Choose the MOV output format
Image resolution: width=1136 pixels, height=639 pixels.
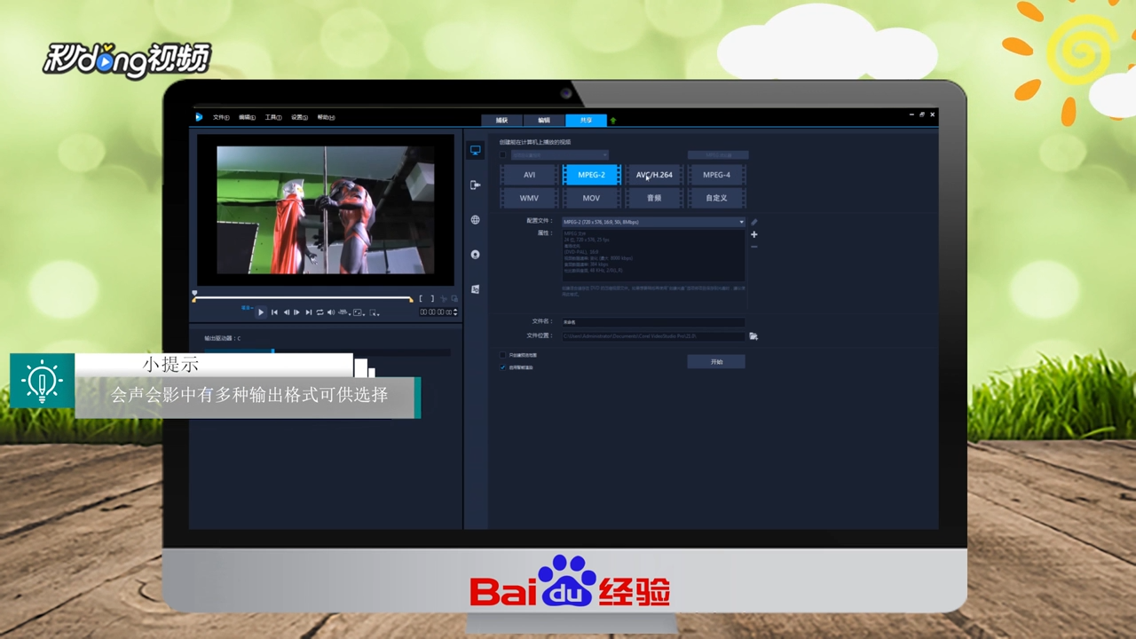(591, 198)
